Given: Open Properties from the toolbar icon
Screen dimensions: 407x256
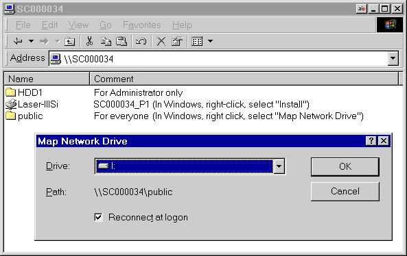Looking at the screenshot, I should coord(177,41).
